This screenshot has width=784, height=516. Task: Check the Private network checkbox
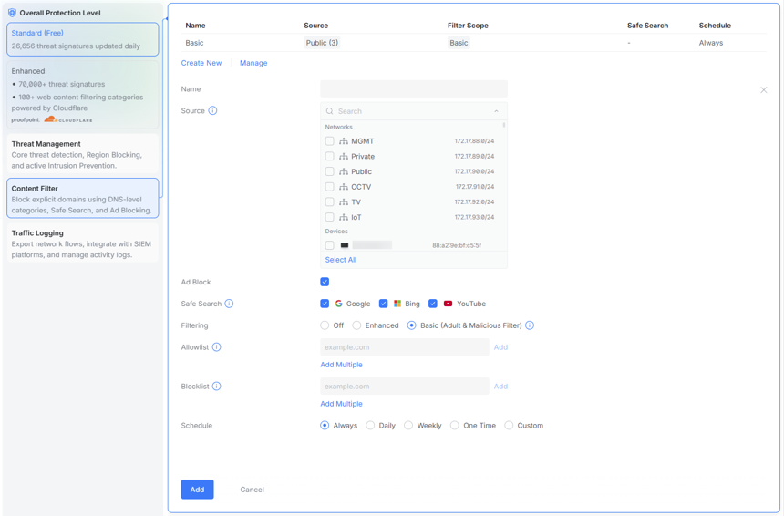coord(329,157)
